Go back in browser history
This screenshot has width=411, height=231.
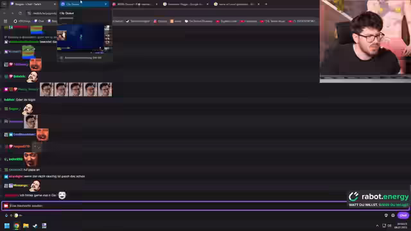4,13
